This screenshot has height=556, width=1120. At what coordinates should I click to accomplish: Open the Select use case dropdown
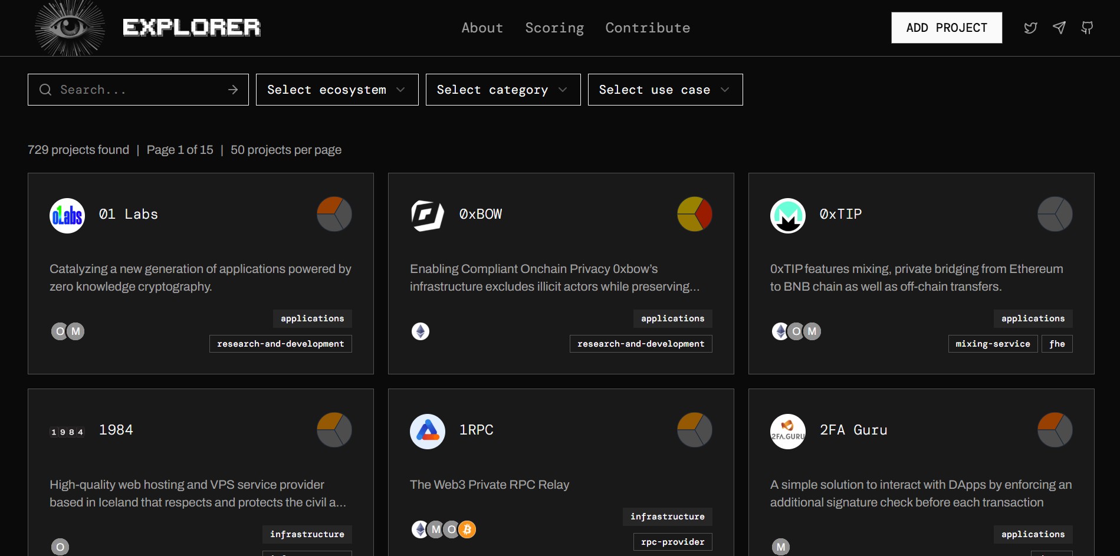click(x=665, y=89)
